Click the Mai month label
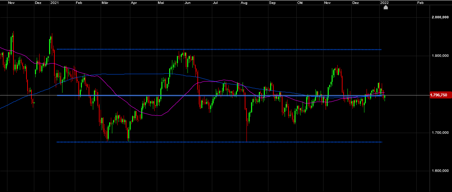 click(x=161, y=2)
